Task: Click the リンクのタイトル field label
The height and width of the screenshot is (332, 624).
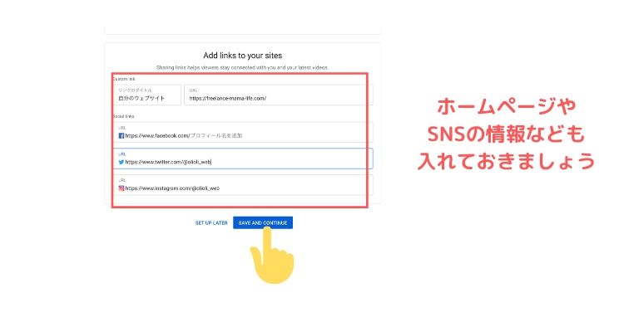Action: 135,90
